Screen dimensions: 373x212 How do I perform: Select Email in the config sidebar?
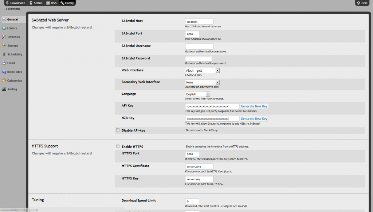pyautogui.click(x=11, y=63)
